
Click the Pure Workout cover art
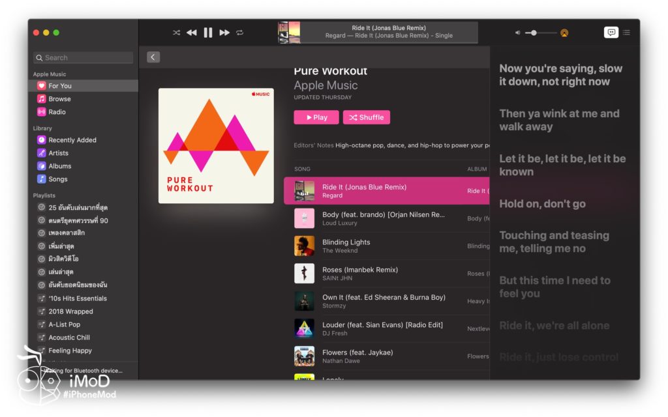pos(216,146)
